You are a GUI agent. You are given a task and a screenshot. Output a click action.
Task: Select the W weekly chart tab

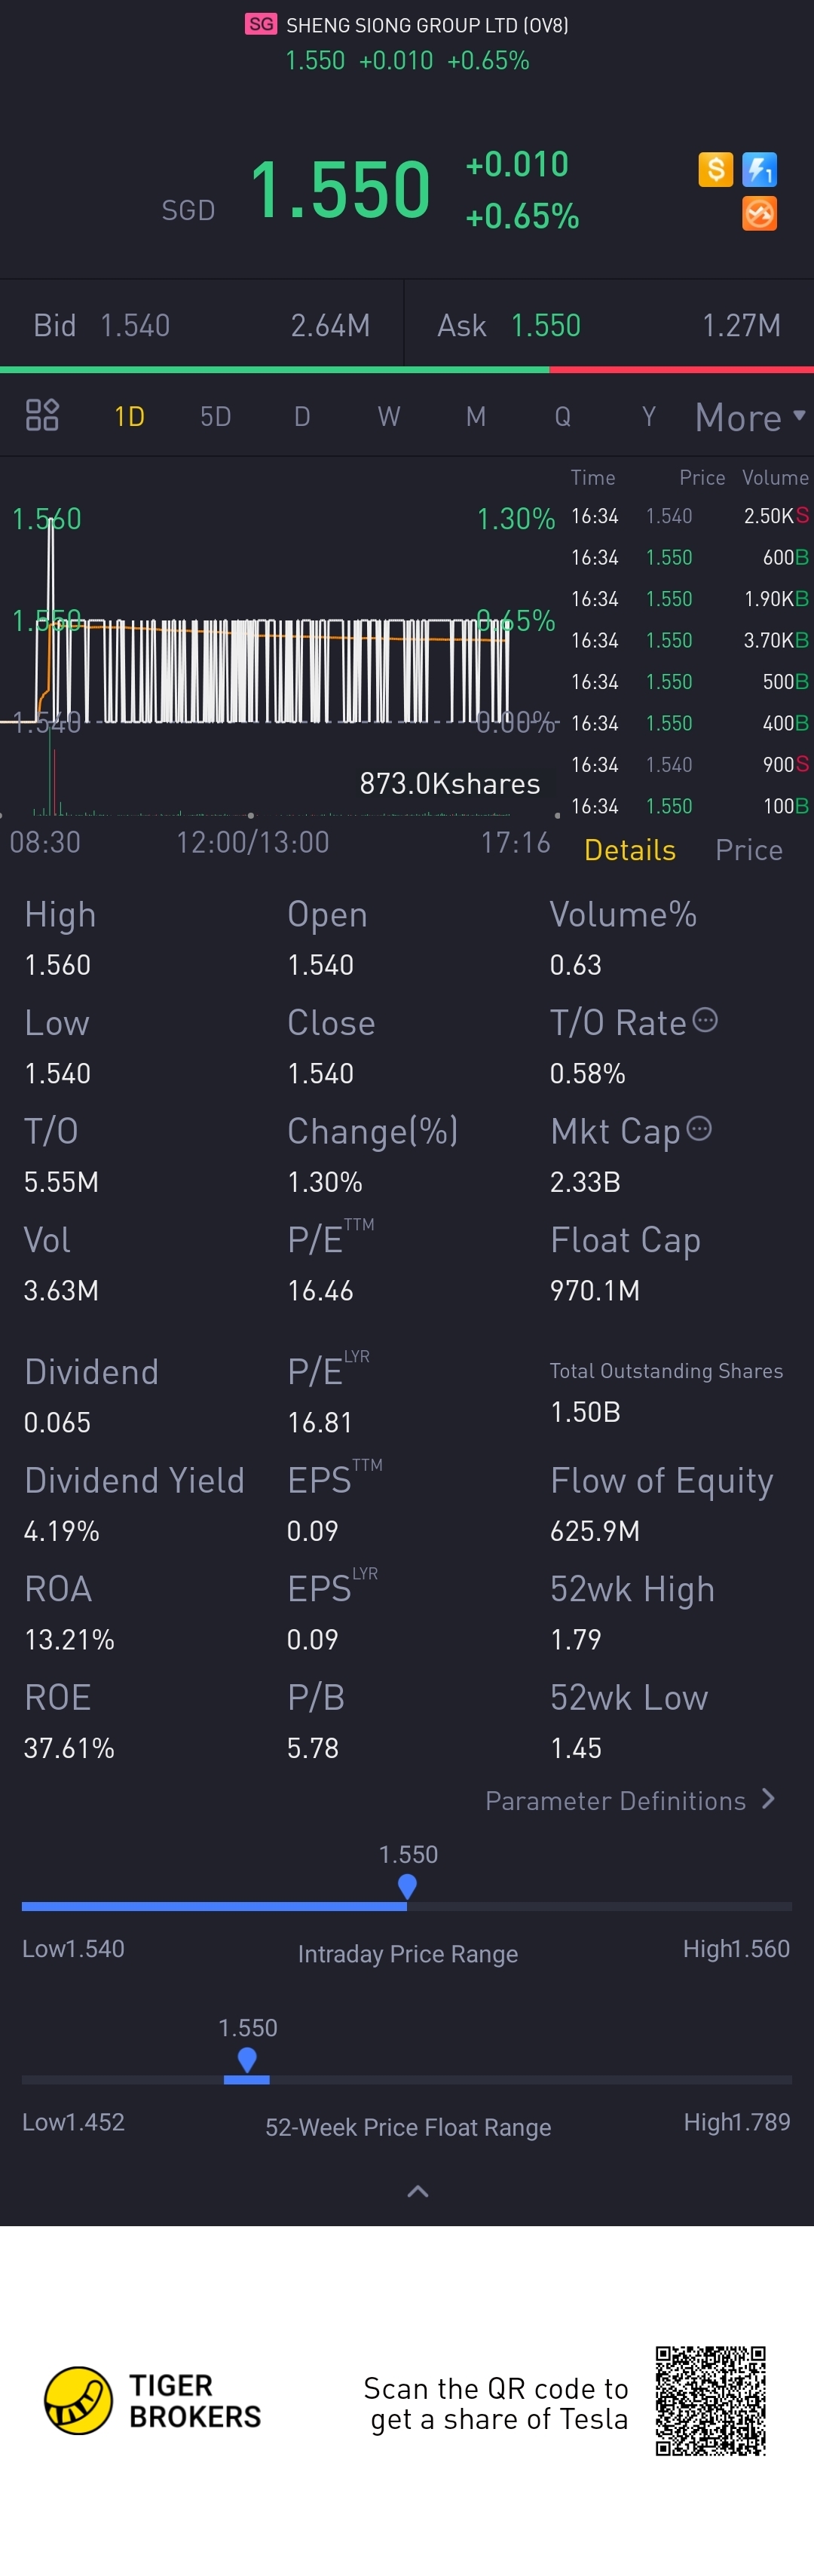click(x=388, y=416)
